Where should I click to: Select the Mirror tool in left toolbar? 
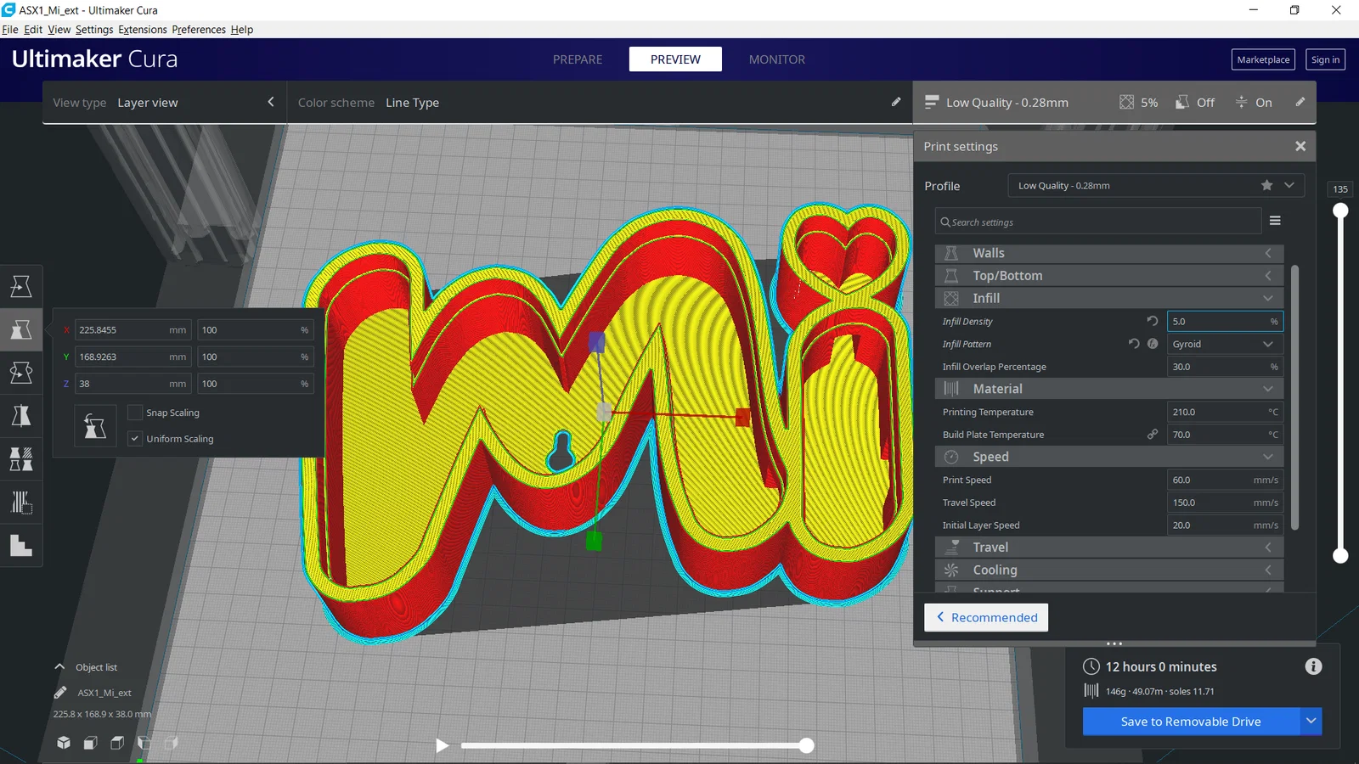click(21, 416)
